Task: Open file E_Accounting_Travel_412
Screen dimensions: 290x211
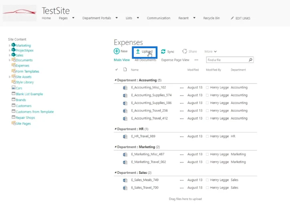Action: (149, 118)
